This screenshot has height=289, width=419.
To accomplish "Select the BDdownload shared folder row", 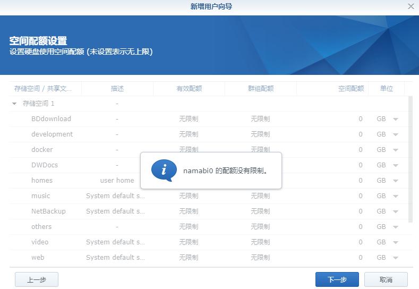I will click(x=209, y=118).
